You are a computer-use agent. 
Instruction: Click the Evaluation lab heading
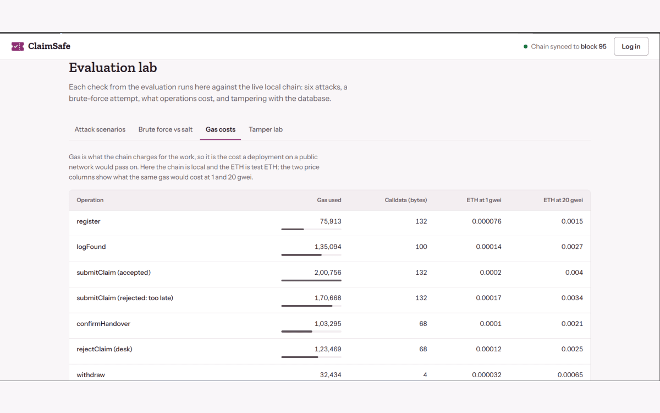113,68
